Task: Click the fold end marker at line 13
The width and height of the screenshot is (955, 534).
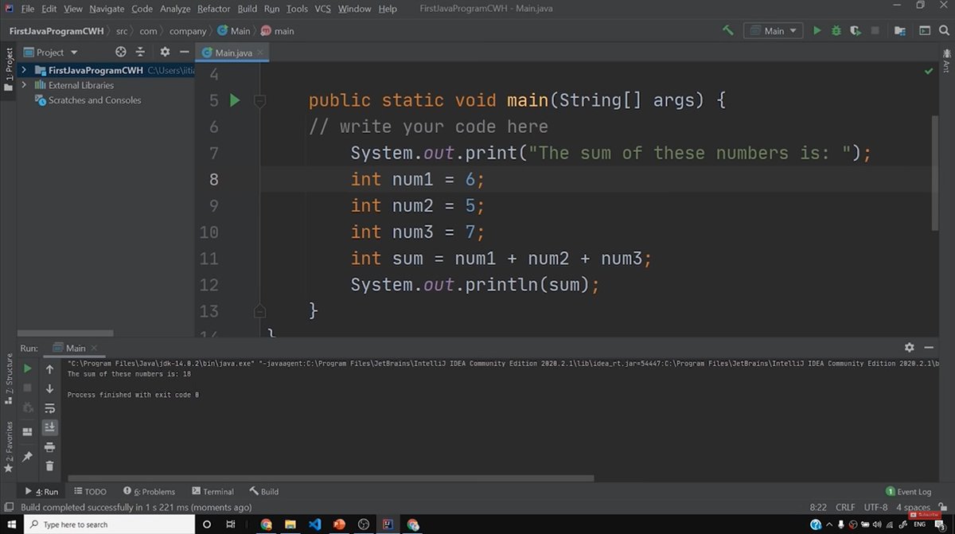Action: tap(259, 310)
